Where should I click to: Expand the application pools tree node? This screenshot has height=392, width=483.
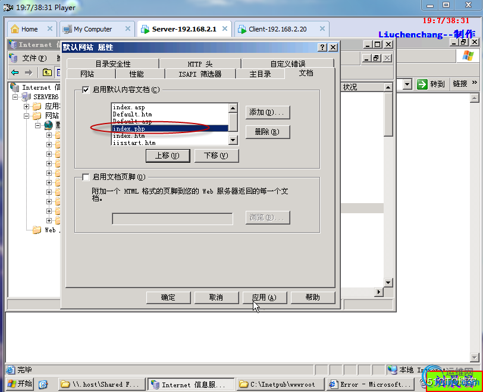27,106
